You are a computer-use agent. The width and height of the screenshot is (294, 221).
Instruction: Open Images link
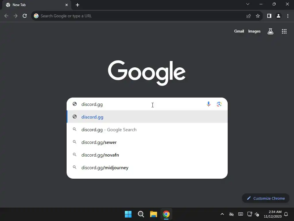pyautogui.click(x=254, y=31)
